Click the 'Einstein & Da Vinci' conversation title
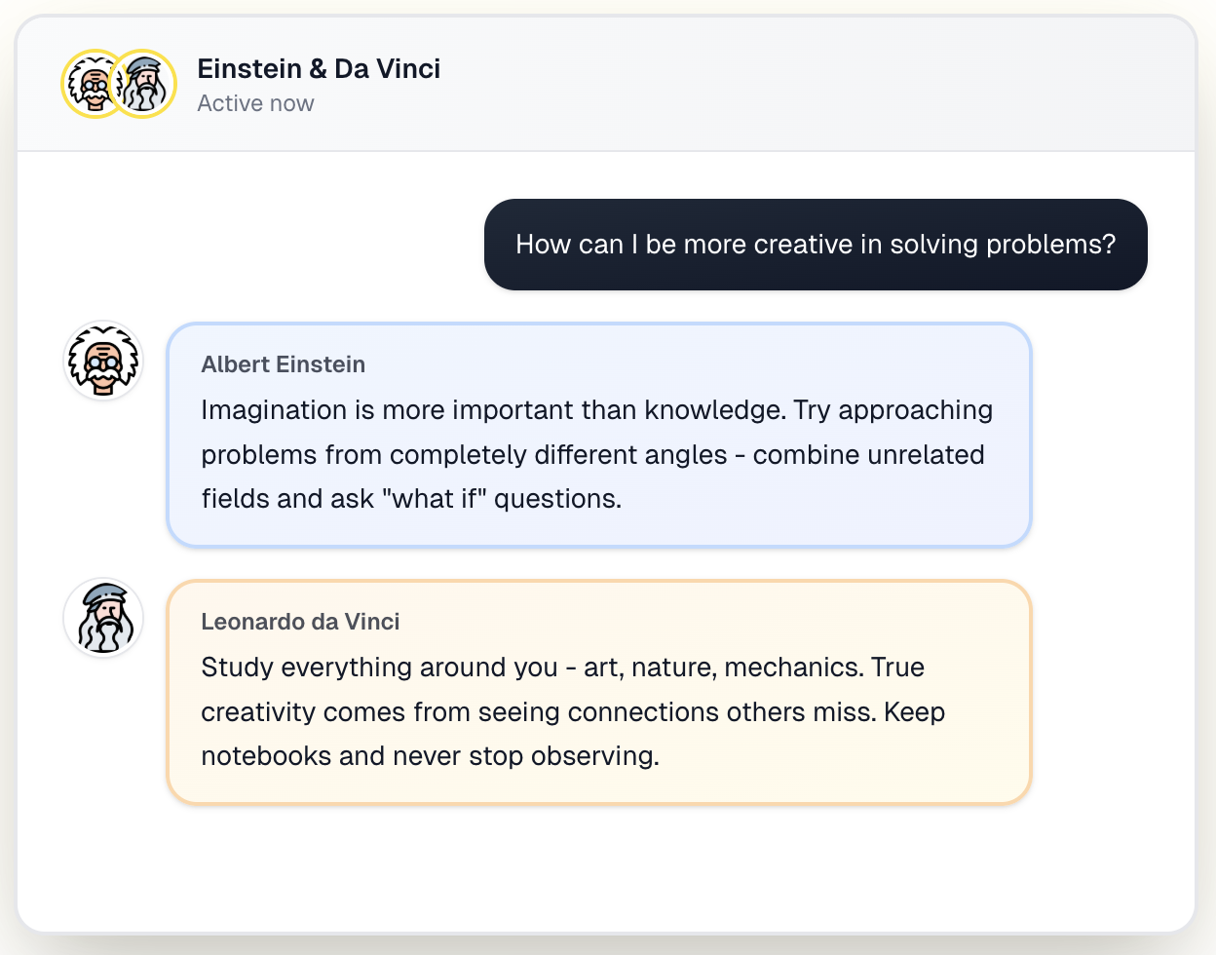The width and height of the screenshot is (1216, 955). [x=320, y=68]
